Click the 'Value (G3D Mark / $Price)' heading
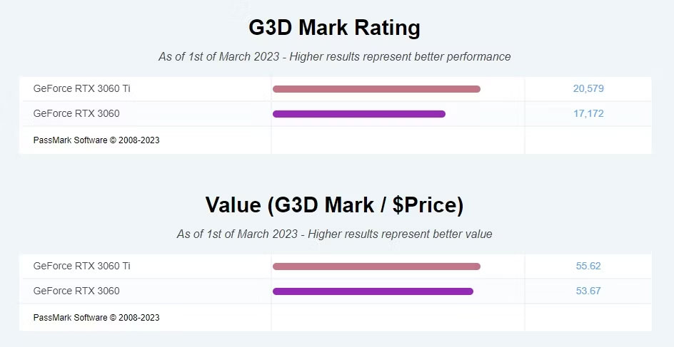The height and width of the screenshot is (347, 674). click(x=334, y=205)
